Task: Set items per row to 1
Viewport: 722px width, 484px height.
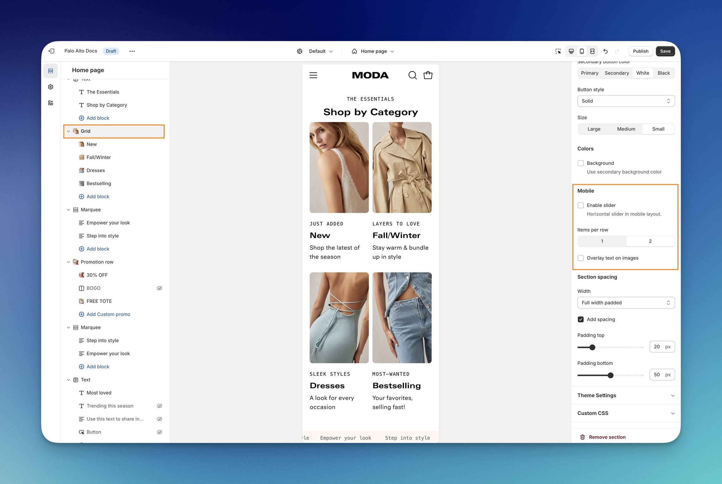Action: [602, 241]
